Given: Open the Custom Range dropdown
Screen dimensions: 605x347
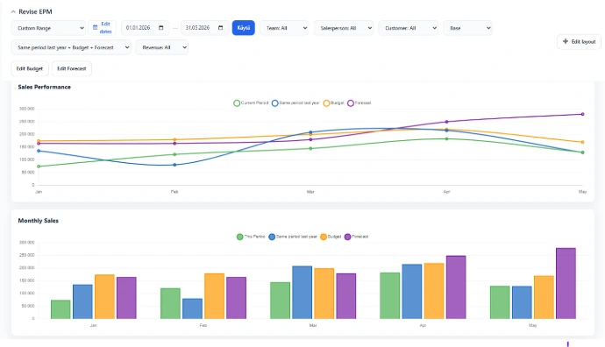Looking at the screenshot, I should point(48,28).
